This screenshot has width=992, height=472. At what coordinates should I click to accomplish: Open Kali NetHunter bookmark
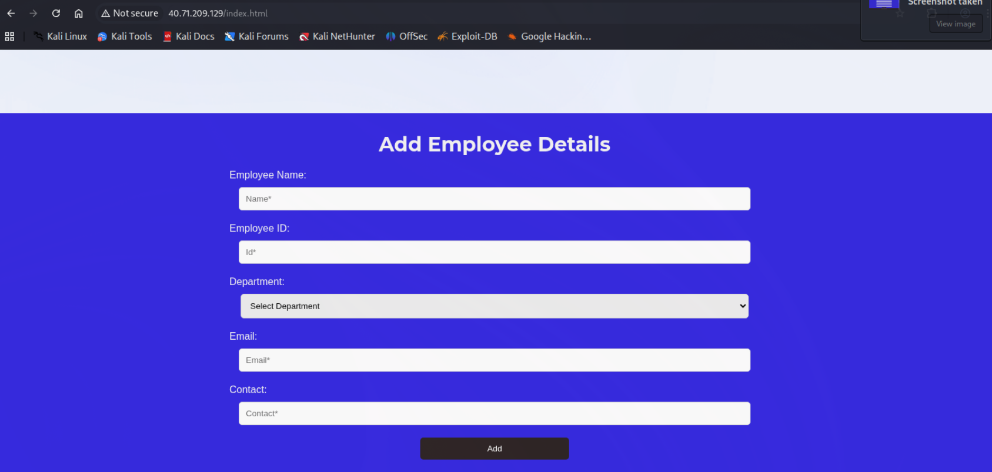(x=337, y=36)
